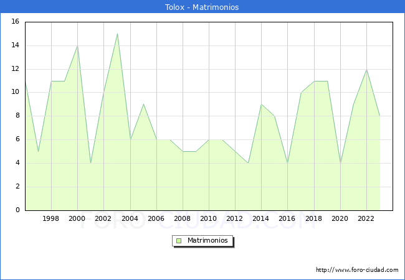Click the 2020 low point at 4
This screenshot has height=280, width=405.
coord(340,163)
